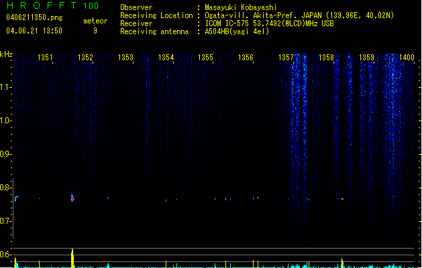Select the filename 0406211350.png
This screenshot has width=422, height=268.
tap(34, 17)
